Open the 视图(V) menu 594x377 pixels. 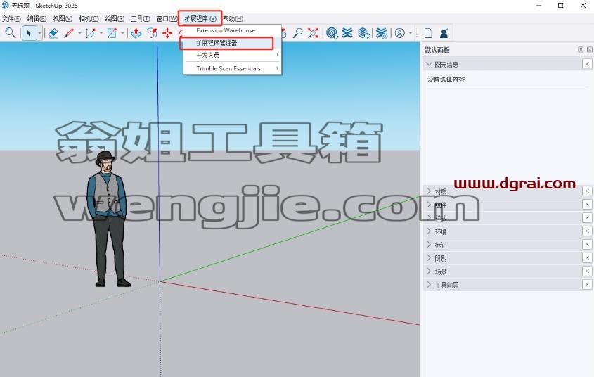(63, 18)
